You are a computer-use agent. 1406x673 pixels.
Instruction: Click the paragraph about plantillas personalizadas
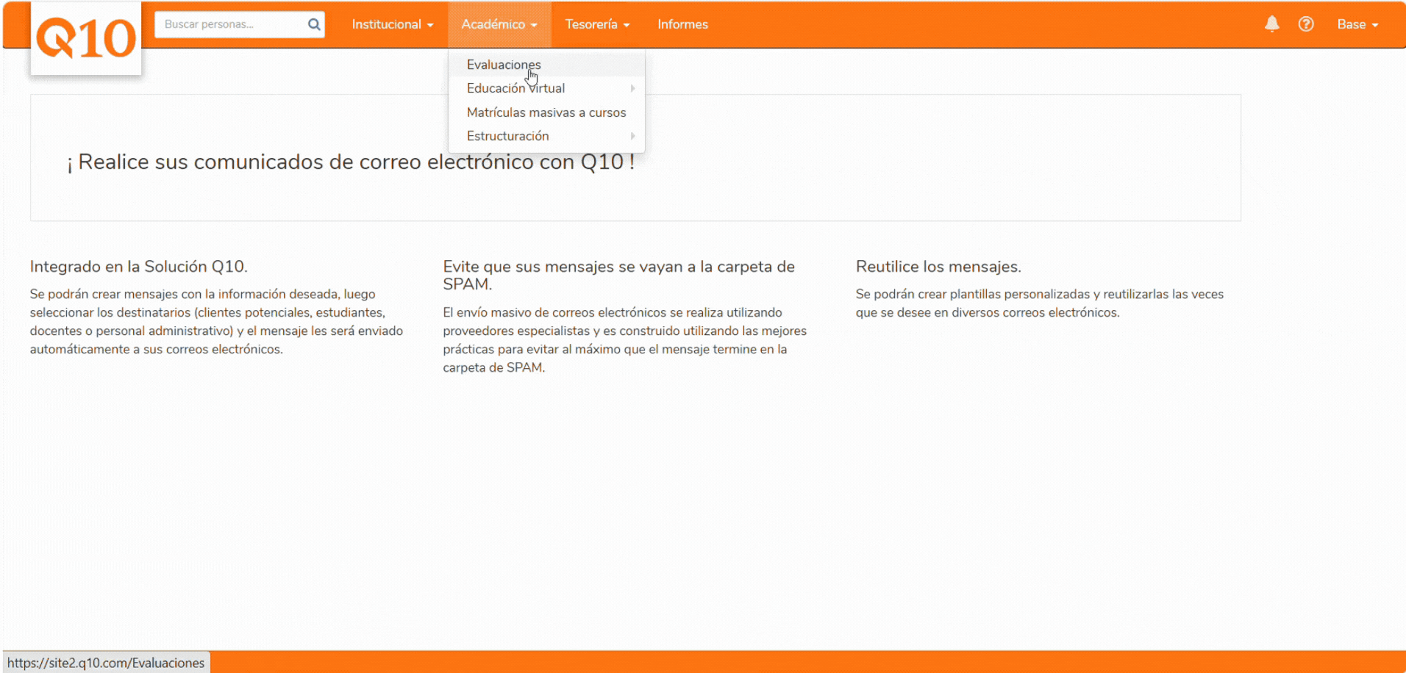(1040, 303)
